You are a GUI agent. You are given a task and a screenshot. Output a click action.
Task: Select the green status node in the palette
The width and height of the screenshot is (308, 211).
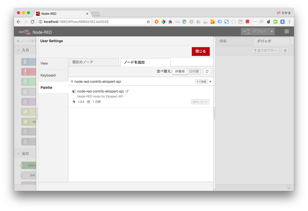tap(29, 82)
